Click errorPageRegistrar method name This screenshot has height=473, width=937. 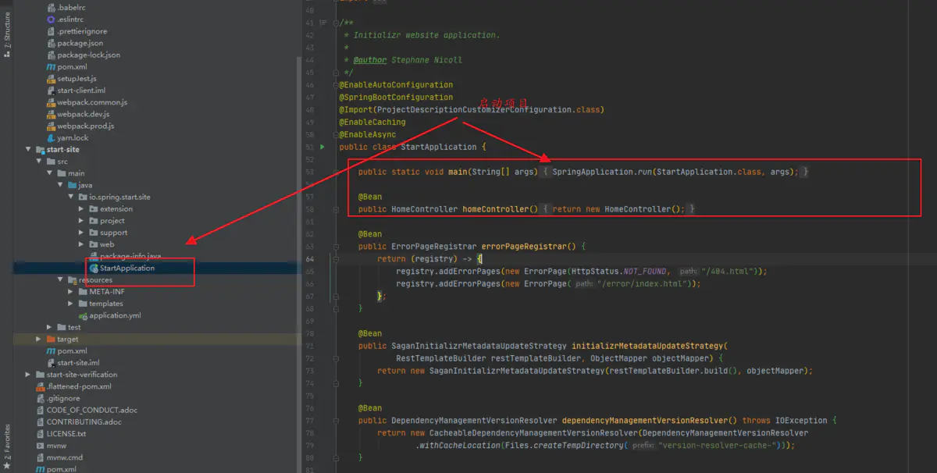tap(528, 247)
